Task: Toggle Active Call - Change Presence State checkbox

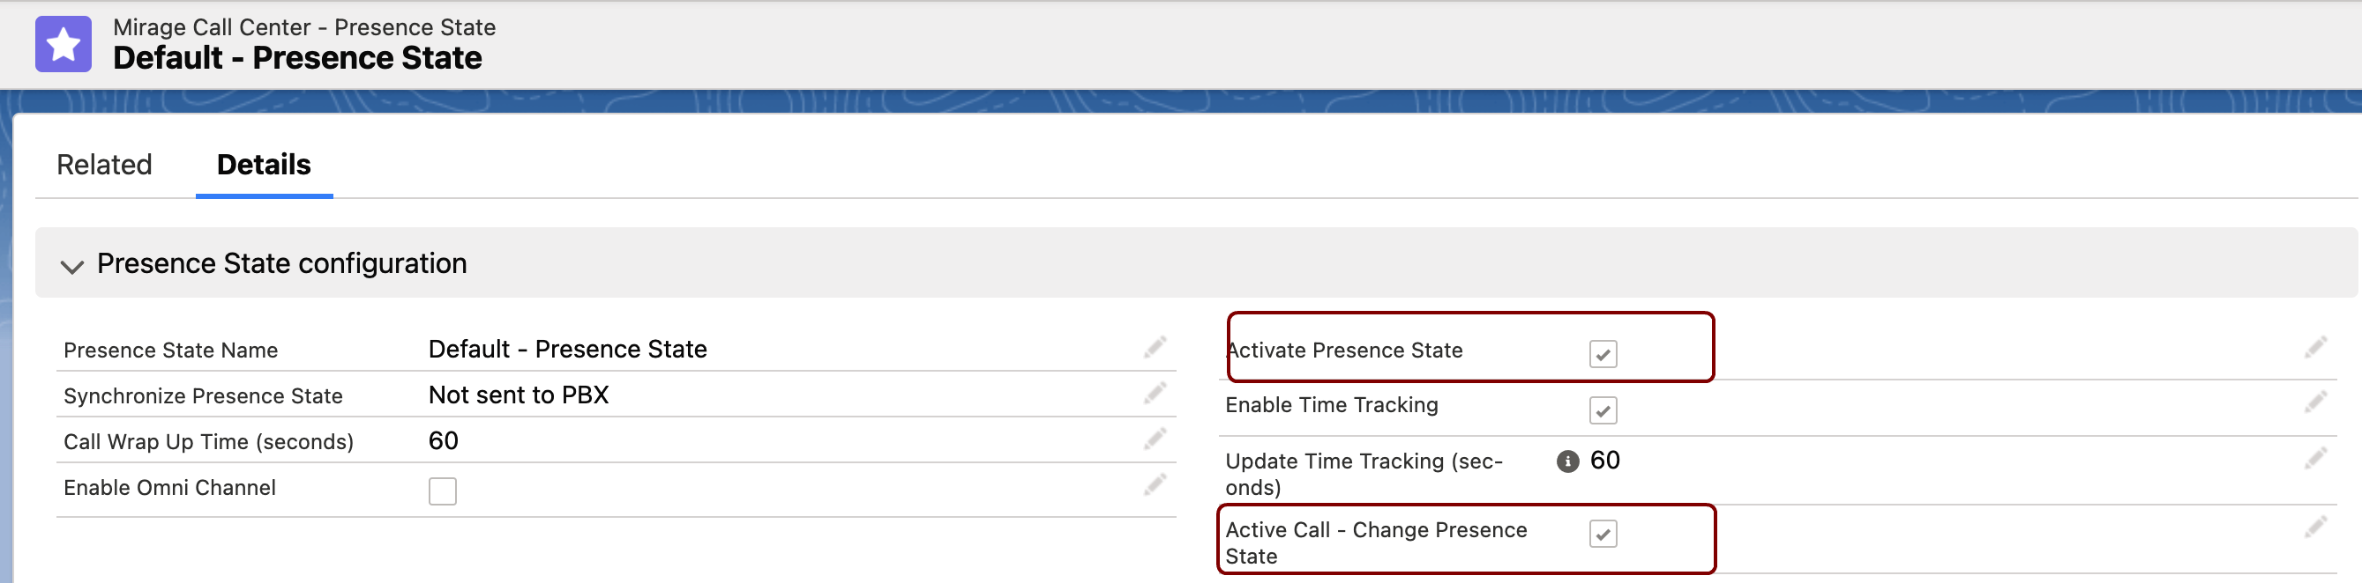Action: (x=1603, y=534)
